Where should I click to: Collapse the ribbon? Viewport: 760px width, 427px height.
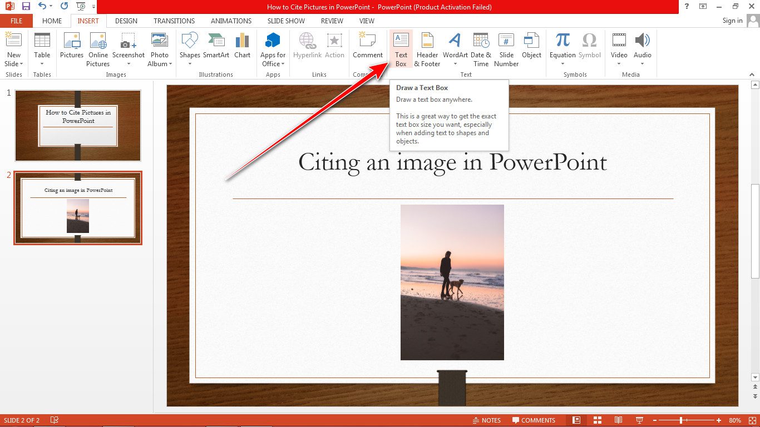(x=752, y=74)
